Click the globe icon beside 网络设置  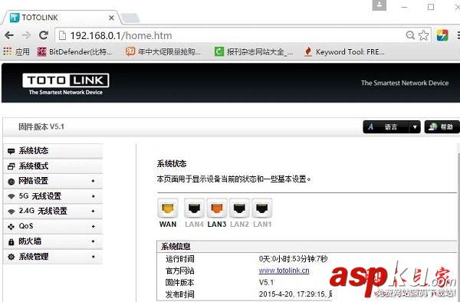[11, 182]
